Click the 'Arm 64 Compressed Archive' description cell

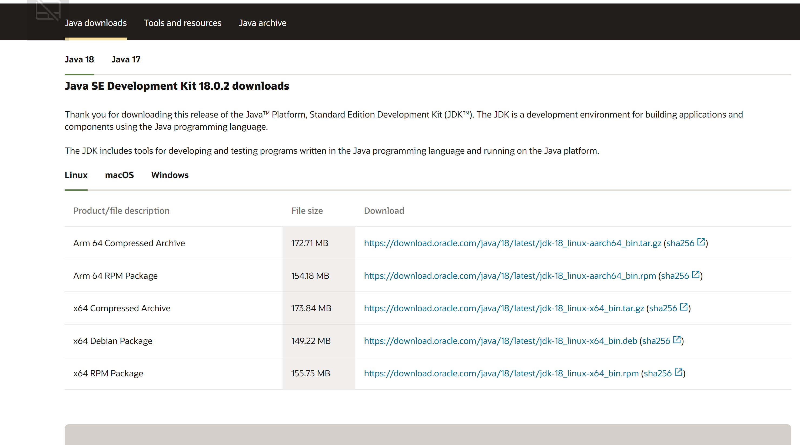pyautogui.click(x=174, y=243)
